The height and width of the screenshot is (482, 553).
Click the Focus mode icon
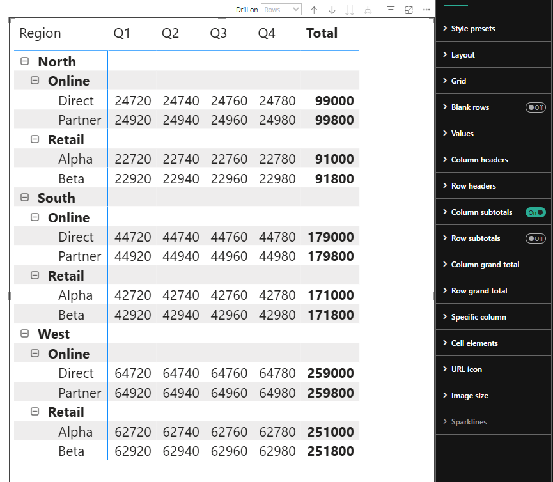coord(409,10)
